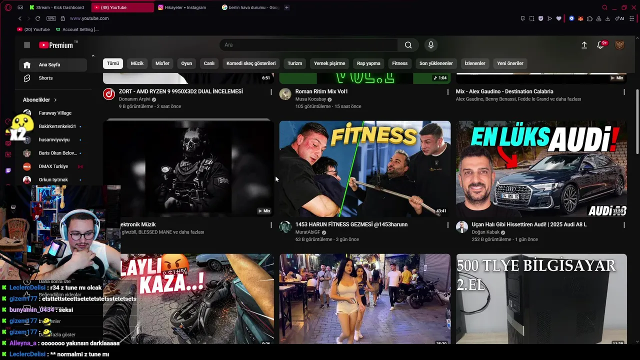Open the extensions cube icon
The height and width of the screenshot is (360, 640).
click(x=589, y=18)
